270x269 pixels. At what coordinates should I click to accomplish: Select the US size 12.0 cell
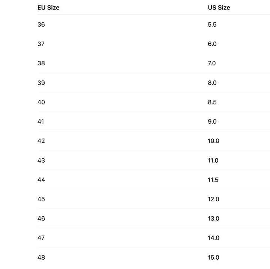click(214, 199)
